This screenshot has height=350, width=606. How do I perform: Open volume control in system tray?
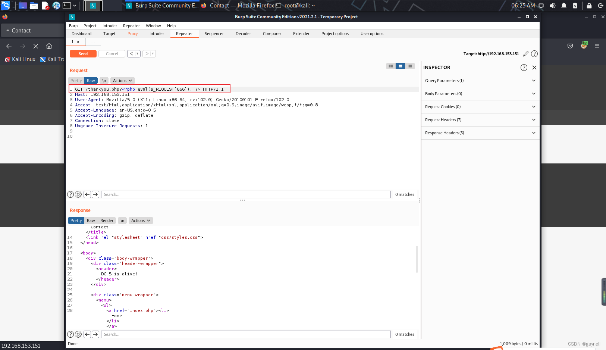click(553, 6)
